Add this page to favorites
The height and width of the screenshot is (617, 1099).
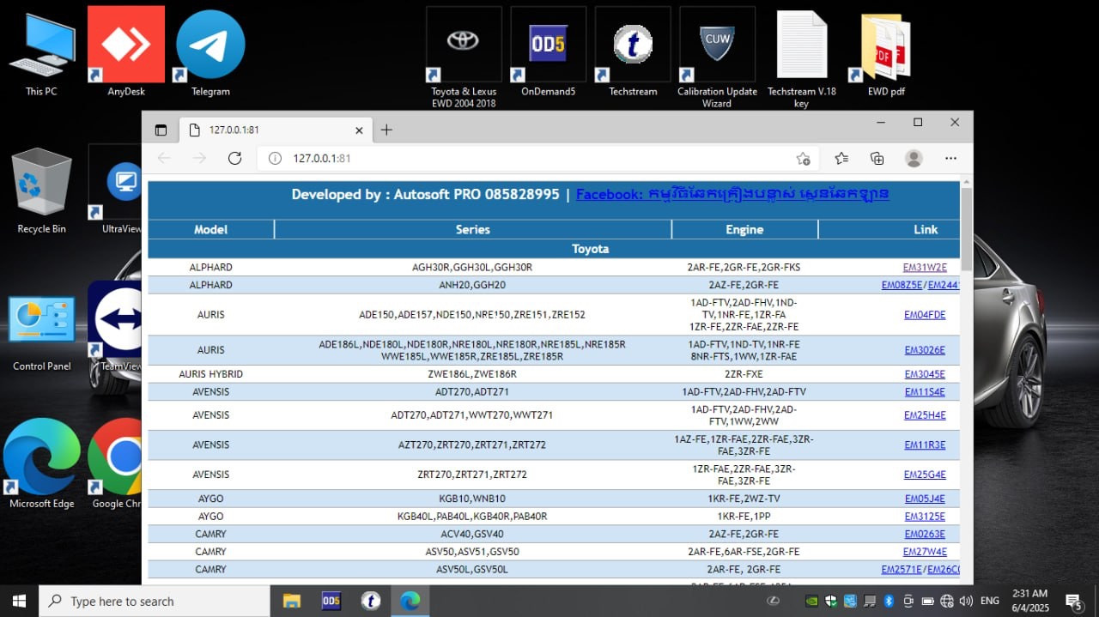(x=803, y=158)
